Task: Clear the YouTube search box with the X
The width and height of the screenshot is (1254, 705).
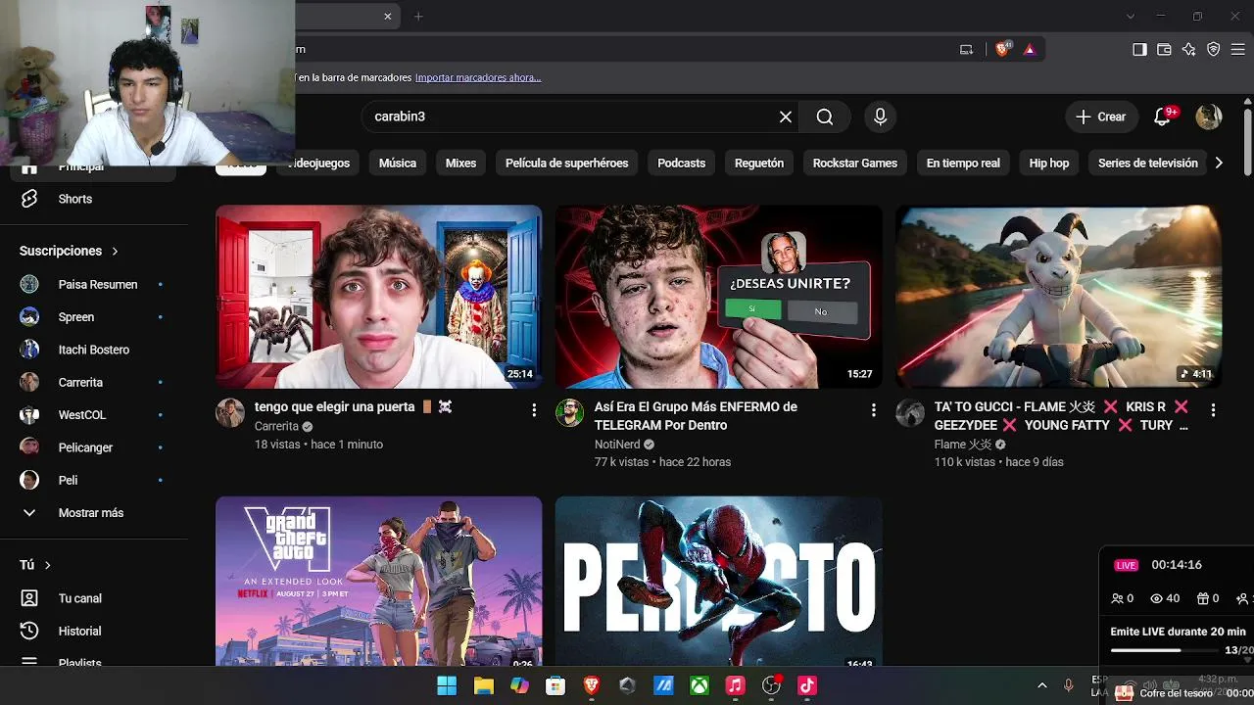Action: point(786,117)
